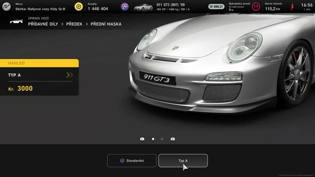The image size is (315, 177).
Task: Click Sbírka: Rallyové vozy třídy Gr.B text
Action: coord(40,9)
